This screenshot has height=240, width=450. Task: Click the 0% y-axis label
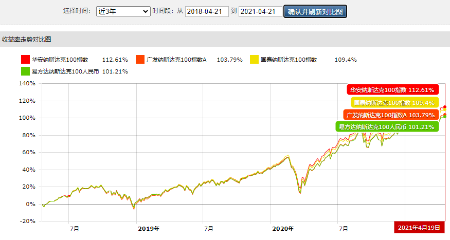(x=31, y=204)
